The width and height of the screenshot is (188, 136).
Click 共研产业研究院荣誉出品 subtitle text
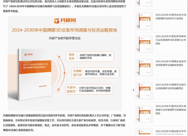pyautogui.click(x=65, y=38)
